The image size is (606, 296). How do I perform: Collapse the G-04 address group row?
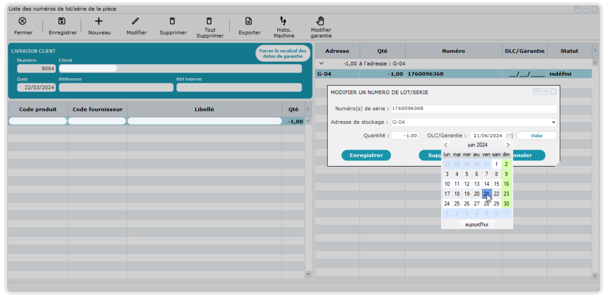321,63
